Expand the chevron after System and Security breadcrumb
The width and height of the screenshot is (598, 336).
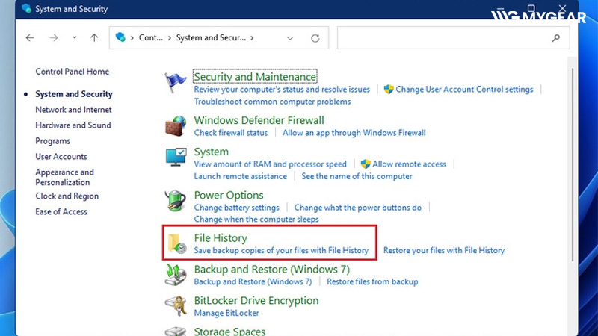pos(253,37)
